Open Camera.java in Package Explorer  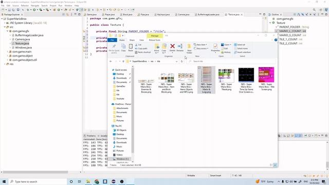23,40
